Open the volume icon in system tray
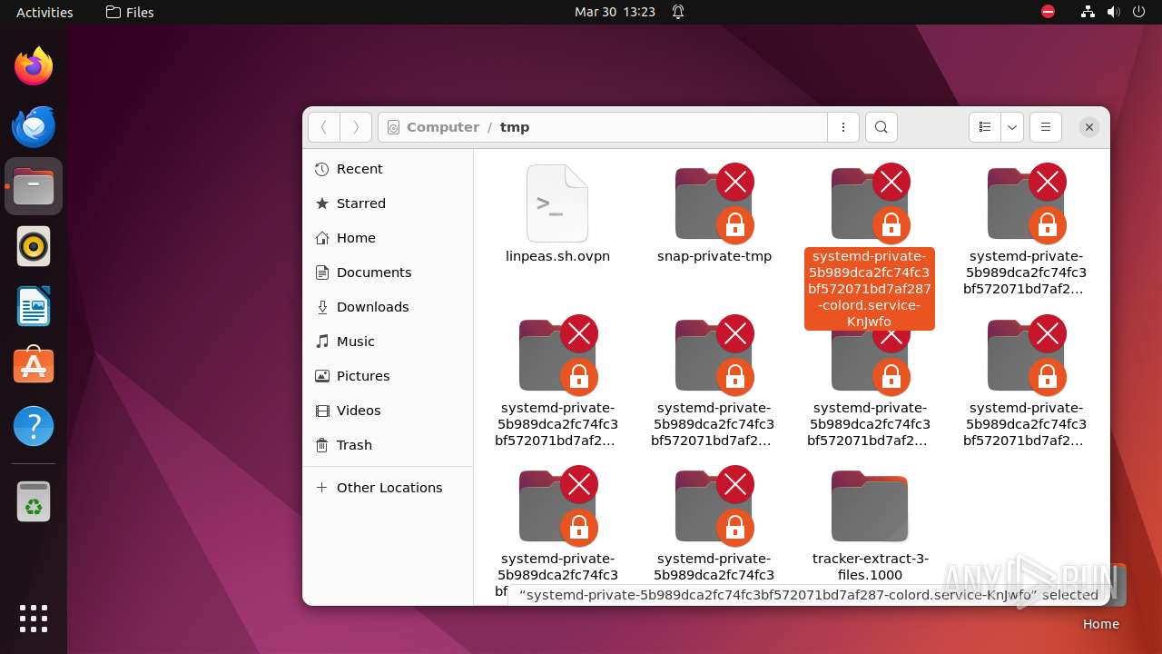The height and width of the screenshot is (654, 1162). [x=1113, y=12]
